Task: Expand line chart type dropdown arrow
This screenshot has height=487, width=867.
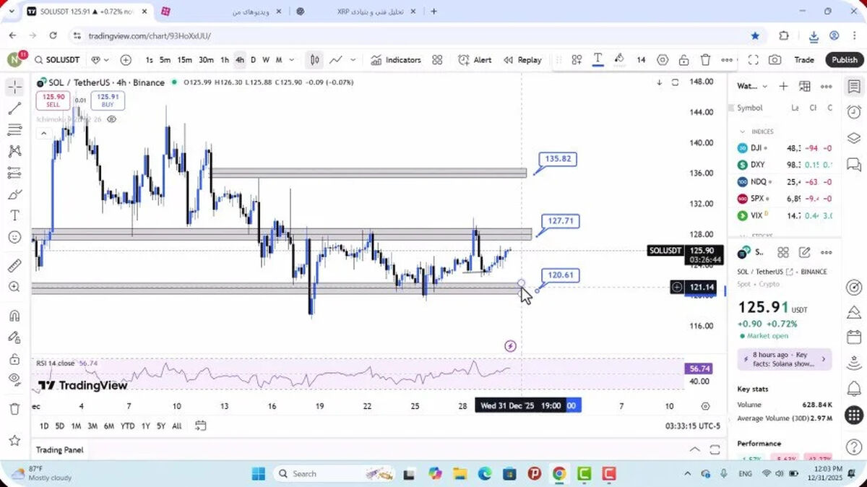Action: click(353, 60)
